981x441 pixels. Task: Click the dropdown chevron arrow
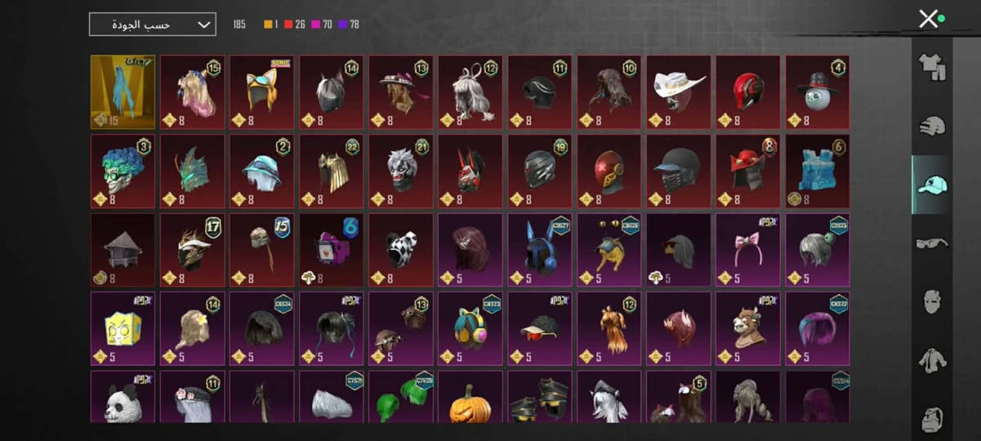[x=204, y=24]
